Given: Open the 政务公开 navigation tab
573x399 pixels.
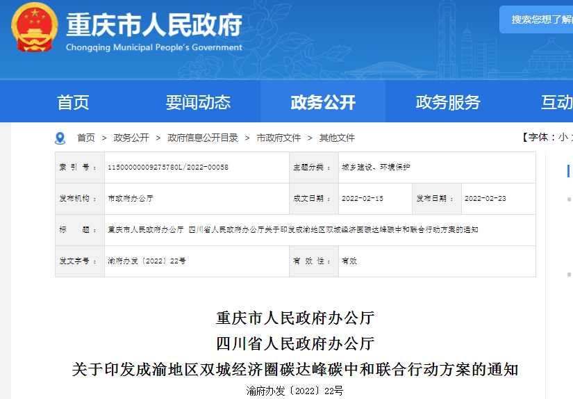Looking at the screenshot, I should point(323,102).
